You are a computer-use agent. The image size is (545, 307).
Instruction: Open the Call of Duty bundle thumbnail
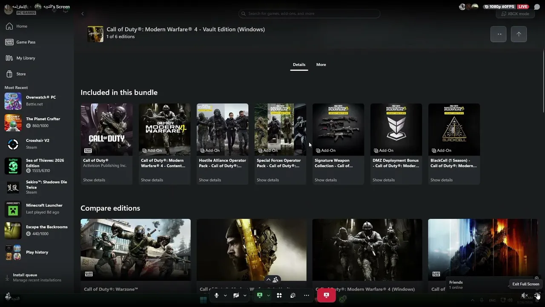[x=106, y=130]
